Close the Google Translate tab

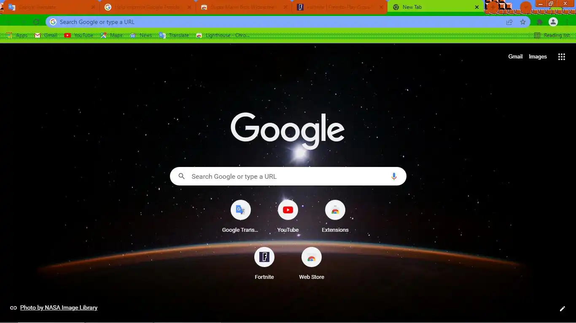pos(93,7)
